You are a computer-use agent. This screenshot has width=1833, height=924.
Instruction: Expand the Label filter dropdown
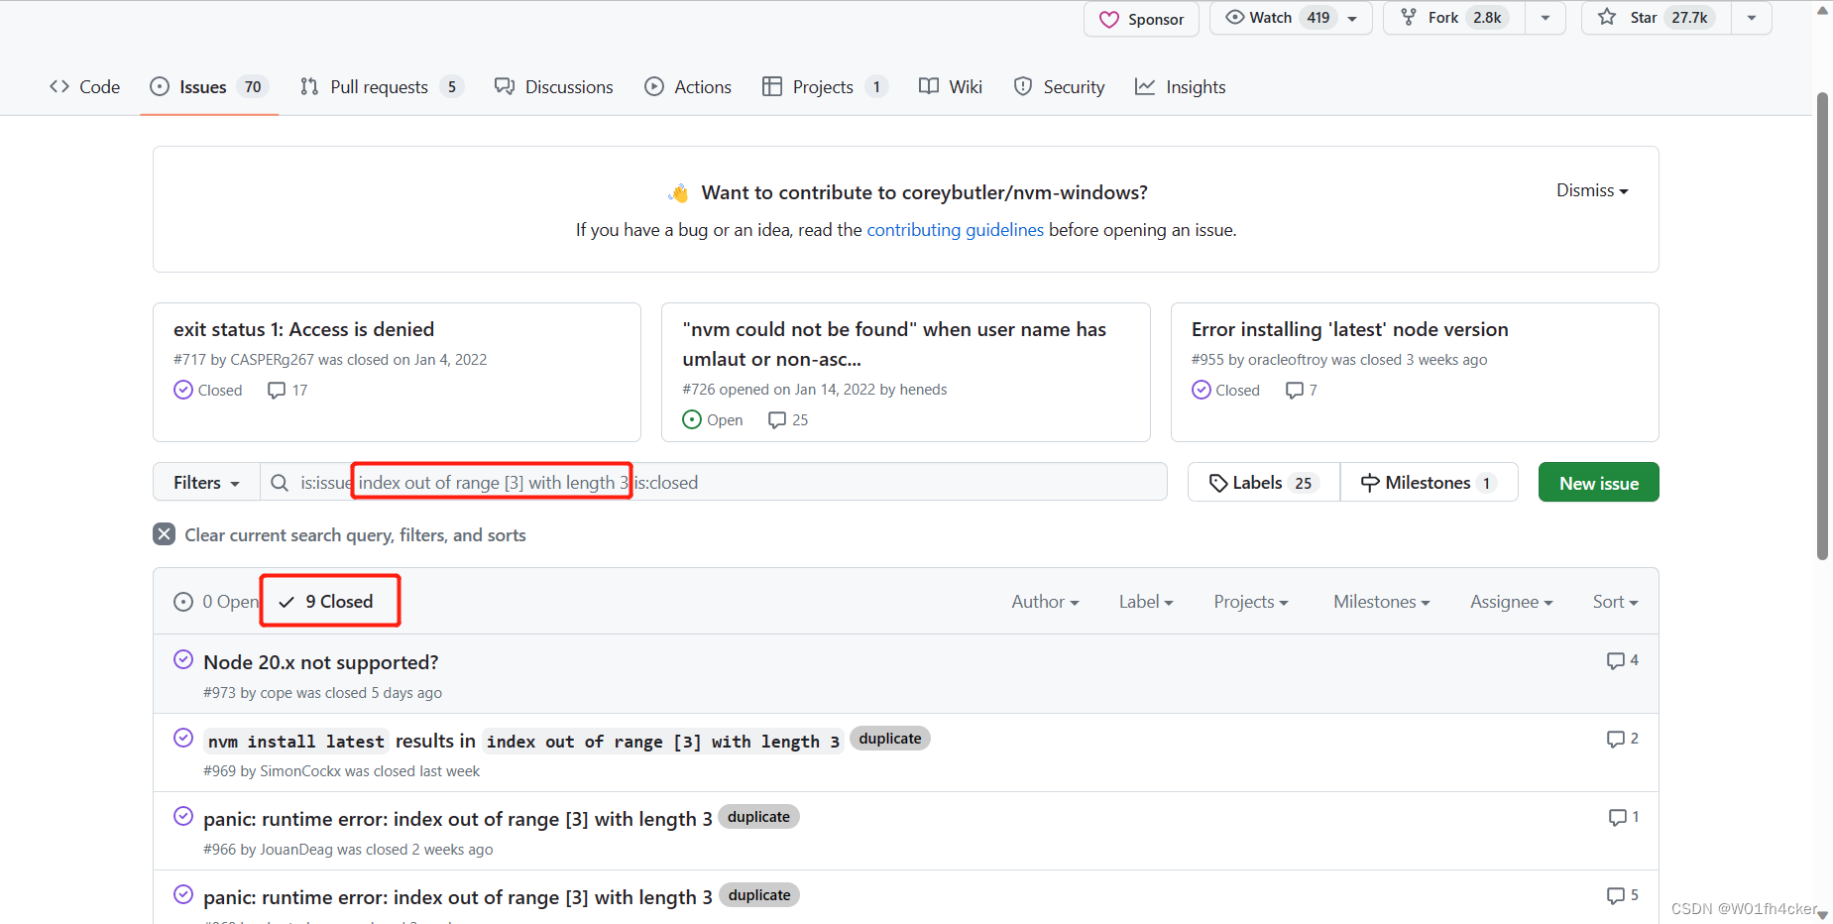pos(1146,602)
